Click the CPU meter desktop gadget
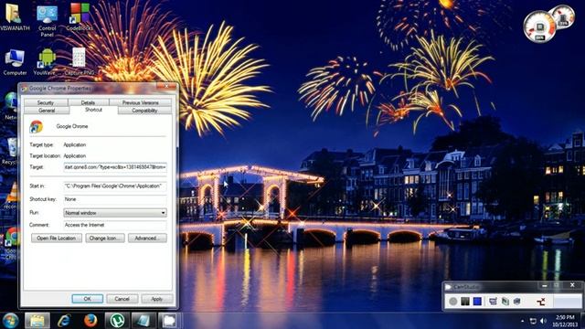This screenshot has width=585, height=329. pos(539,27)
